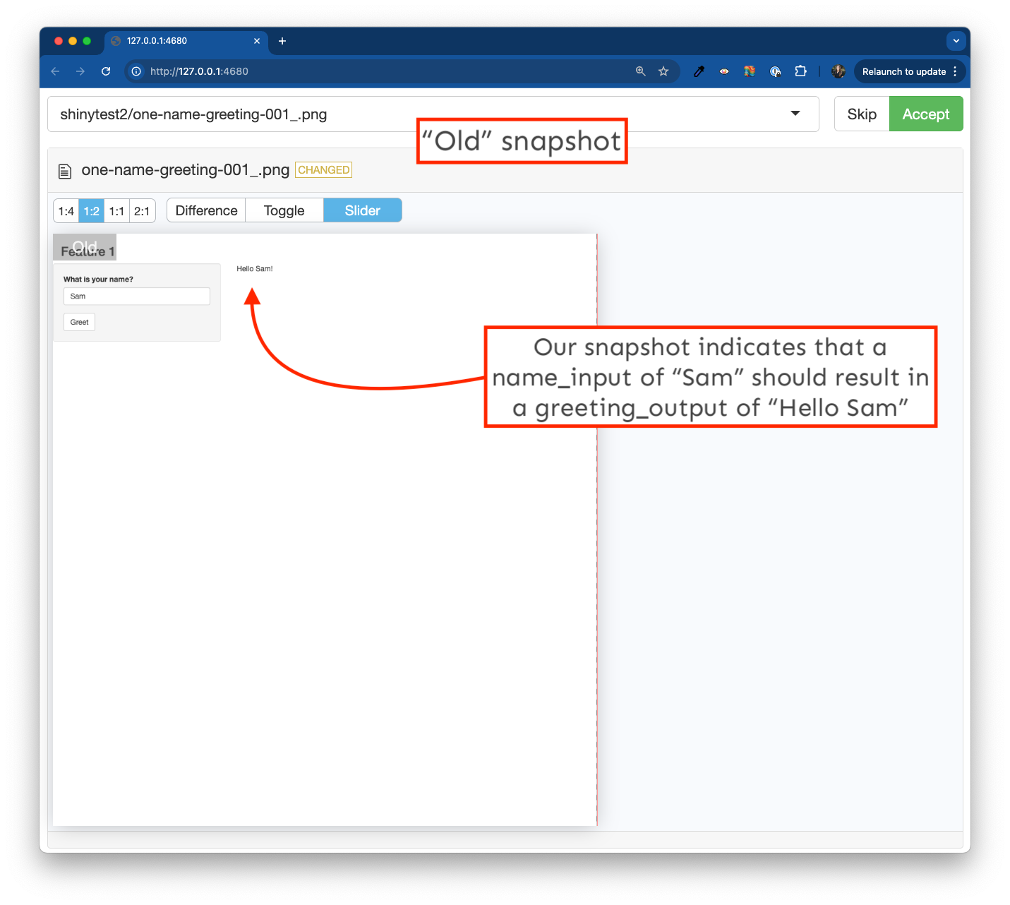Open the browser Extensions puzzle icon
The height and width of the screenshot is (905, 1010).
tap(800, 71)
